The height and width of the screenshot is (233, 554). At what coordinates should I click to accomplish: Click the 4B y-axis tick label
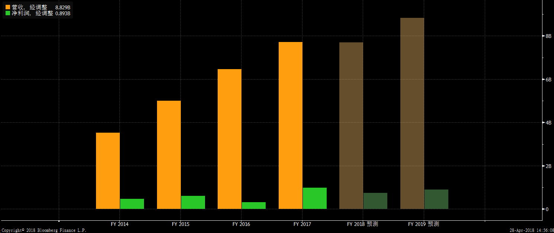(548, 123)
